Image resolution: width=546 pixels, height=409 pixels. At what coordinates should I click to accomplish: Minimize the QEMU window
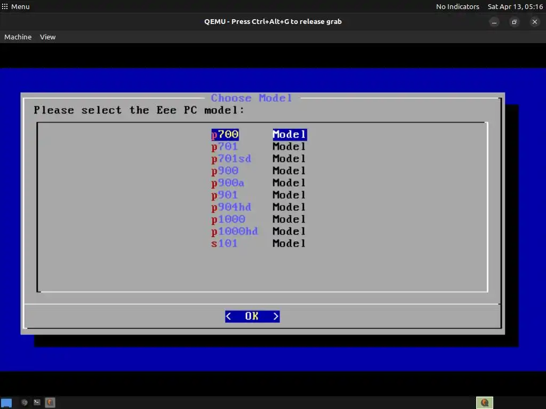[x=494, y=22]
